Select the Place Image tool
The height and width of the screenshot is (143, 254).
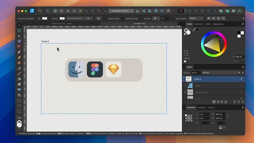(19, 90)
